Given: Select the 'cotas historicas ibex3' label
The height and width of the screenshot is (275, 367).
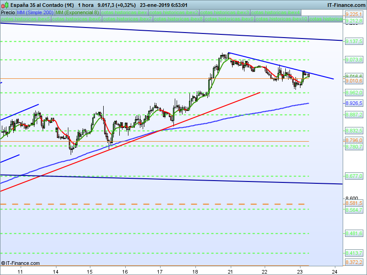Looking at the screenshot, I should tap(225, 12).
